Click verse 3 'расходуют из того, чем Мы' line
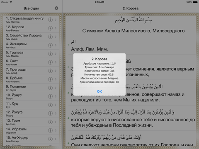Image resolution: width=199 pixels, height=149 pixels. 115,100
